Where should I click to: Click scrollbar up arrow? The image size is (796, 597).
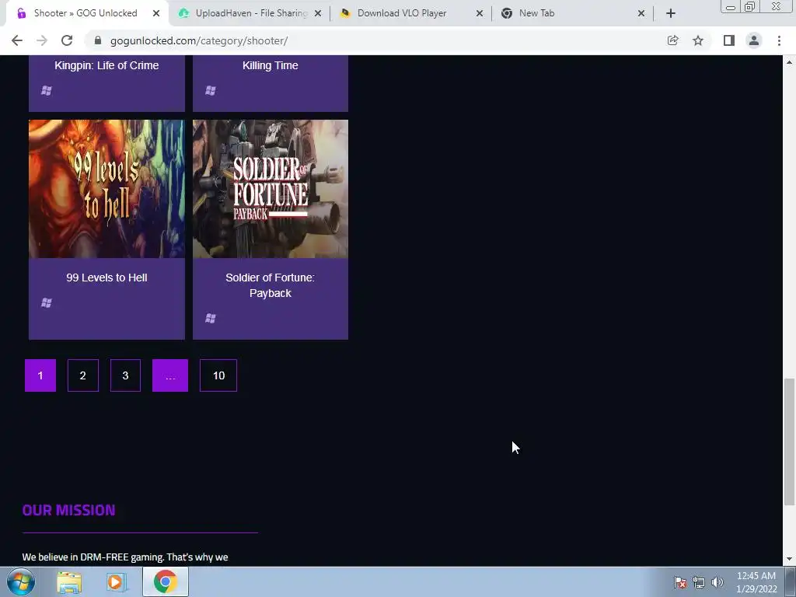click(789, 62)
